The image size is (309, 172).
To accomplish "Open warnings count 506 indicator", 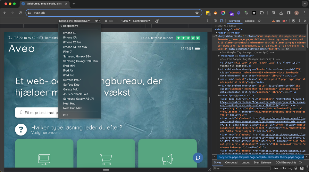I will pos(276,21).
